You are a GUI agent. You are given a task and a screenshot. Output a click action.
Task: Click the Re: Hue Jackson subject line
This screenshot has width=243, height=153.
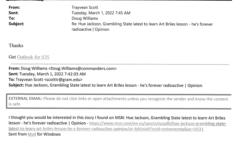click(x=142, y=27)
